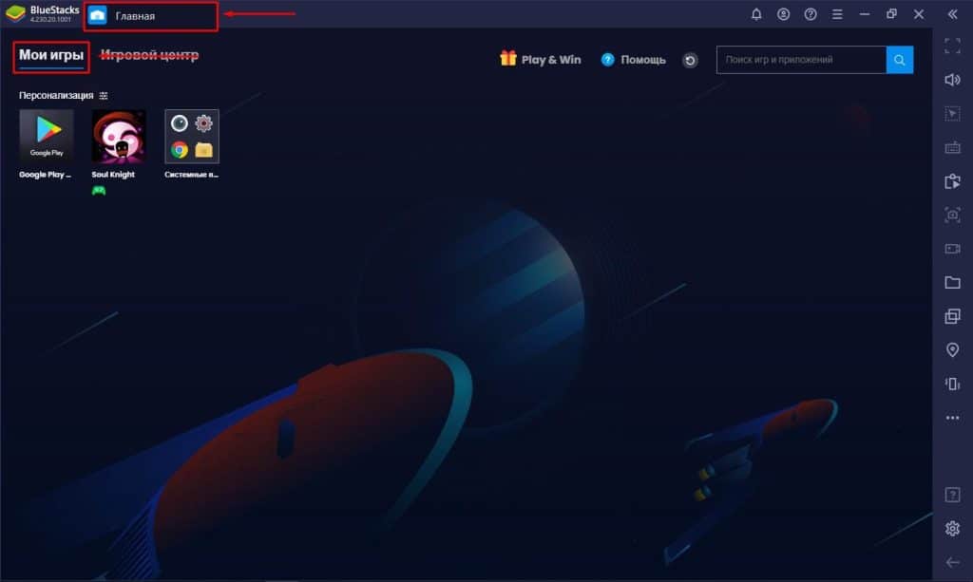
Task: Click the blue search magnifier button
Action: tap(900, 60)
